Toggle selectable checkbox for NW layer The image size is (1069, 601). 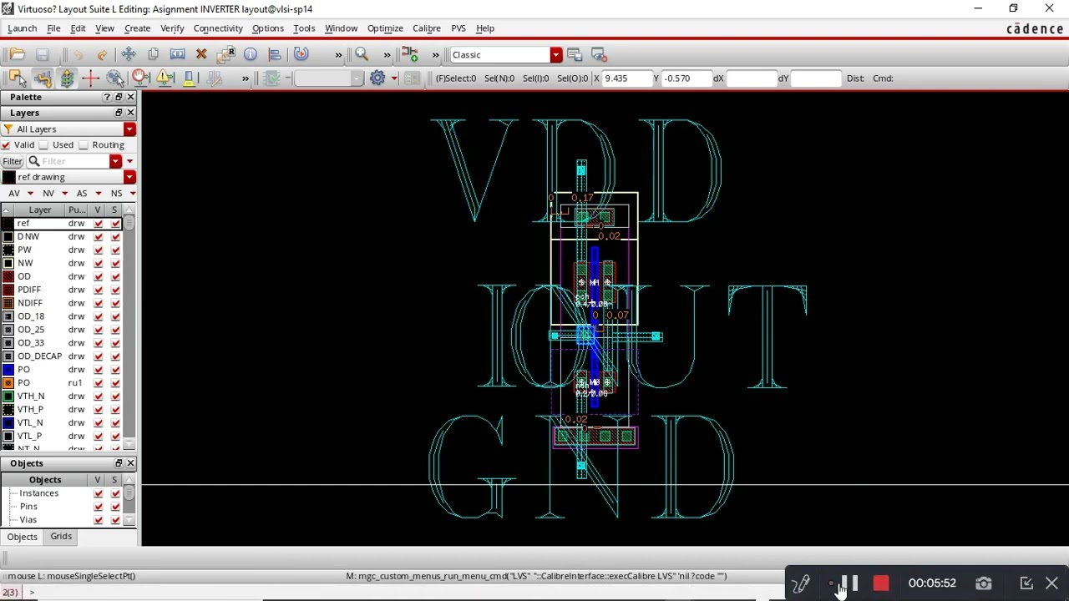[x=115, y=264]
